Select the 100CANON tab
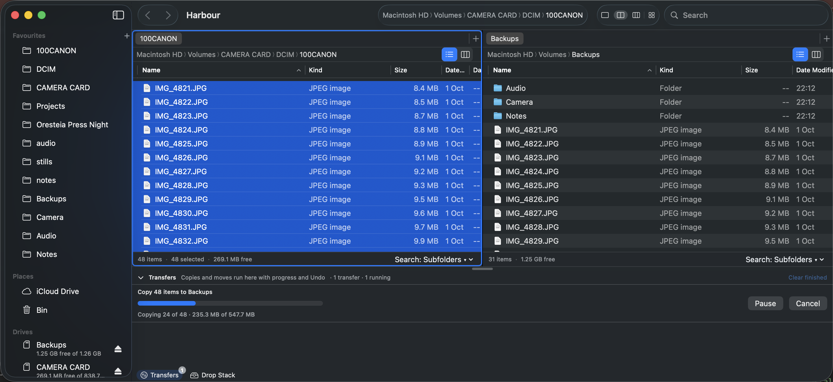The image size is (833, 382). (158, 38)
